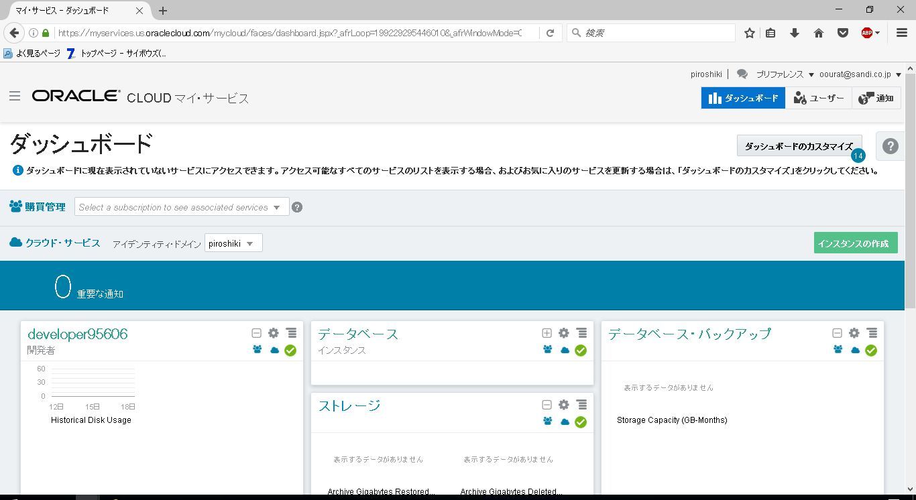The height and width of the screenshot is (500, 916).
Task: Click the important notifications count 0
Action: point(63,286)
